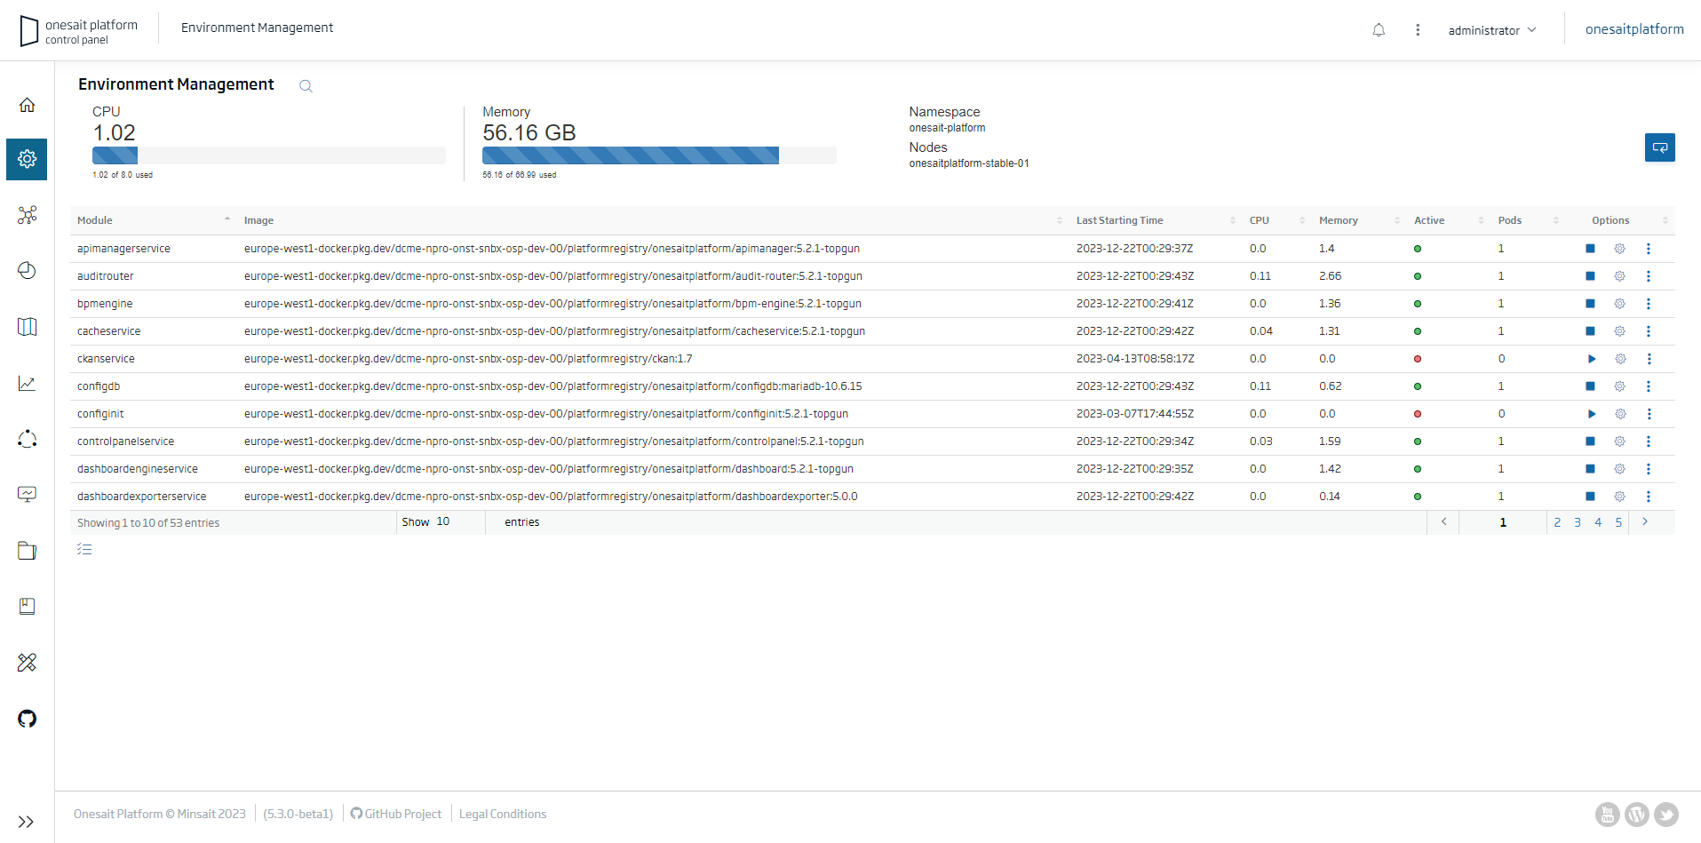1701x843 pixels.
Task: Open the folder sidebar icon
Action: pyautogui.click(x=28, y=551)
